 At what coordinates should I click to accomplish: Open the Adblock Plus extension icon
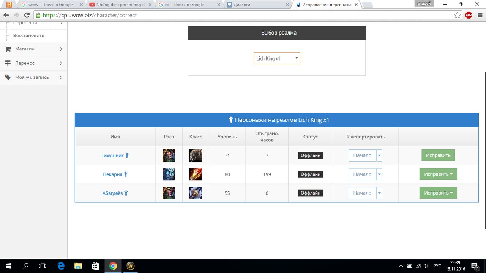click(x=469, y=15)
